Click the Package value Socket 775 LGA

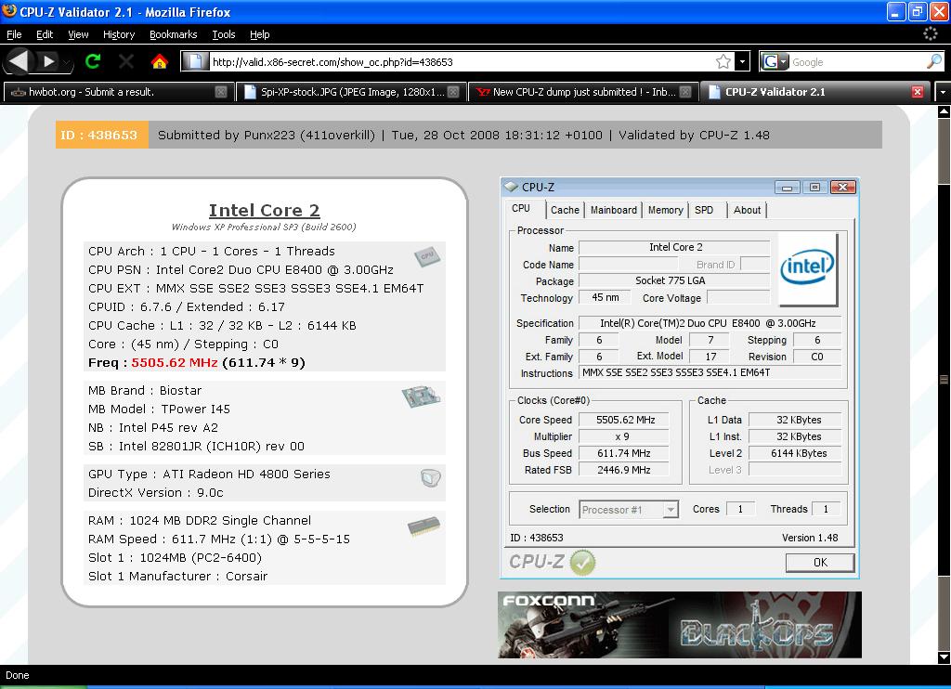(x=674, y=280)
